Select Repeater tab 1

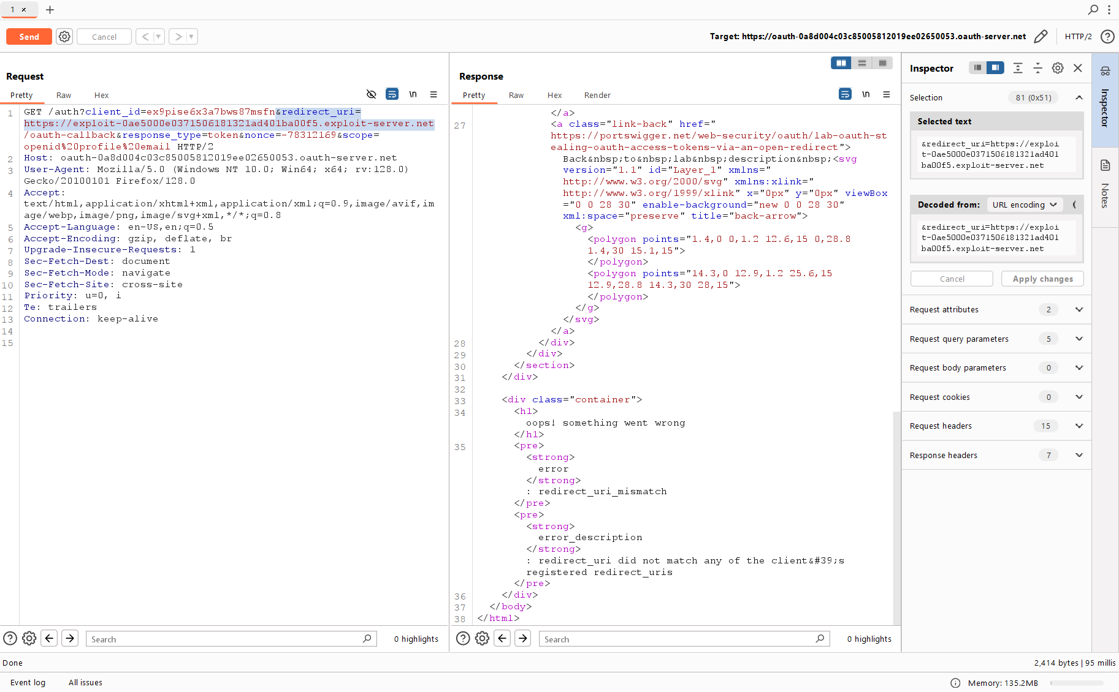(x=13, y=10)
